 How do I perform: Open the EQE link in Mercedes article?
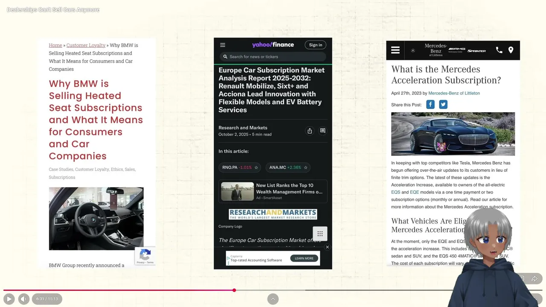(x=415, y=192)
